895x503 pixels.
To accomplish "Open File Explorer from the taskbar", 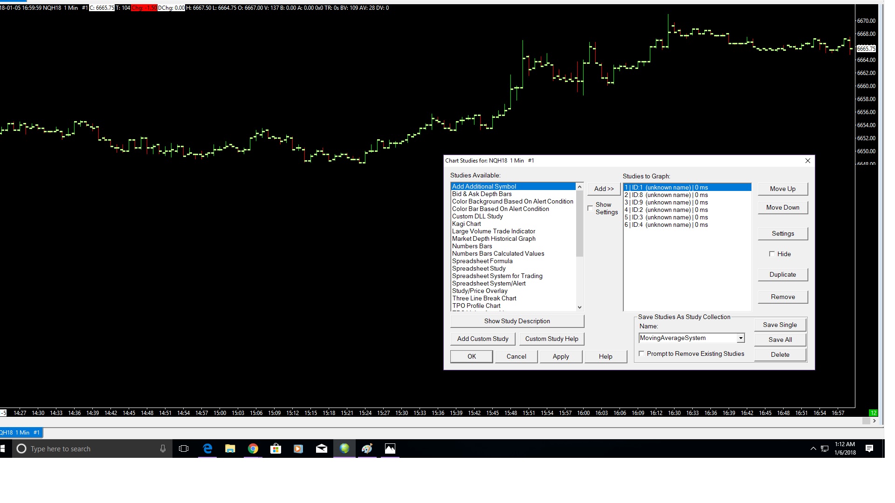I will (x=230, y=449).
